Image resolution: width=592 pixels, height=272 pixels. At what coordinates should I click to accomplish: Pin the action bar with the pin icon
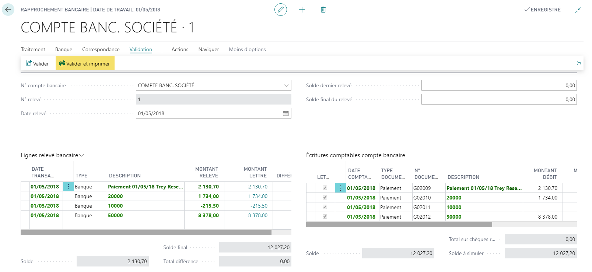(x=578, y=63)
